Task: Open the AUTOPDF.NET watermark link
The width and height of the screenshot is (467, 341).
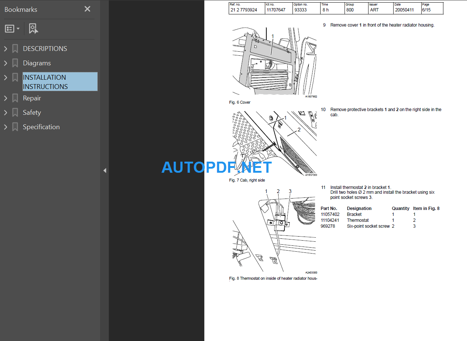Action: (216, 167)
